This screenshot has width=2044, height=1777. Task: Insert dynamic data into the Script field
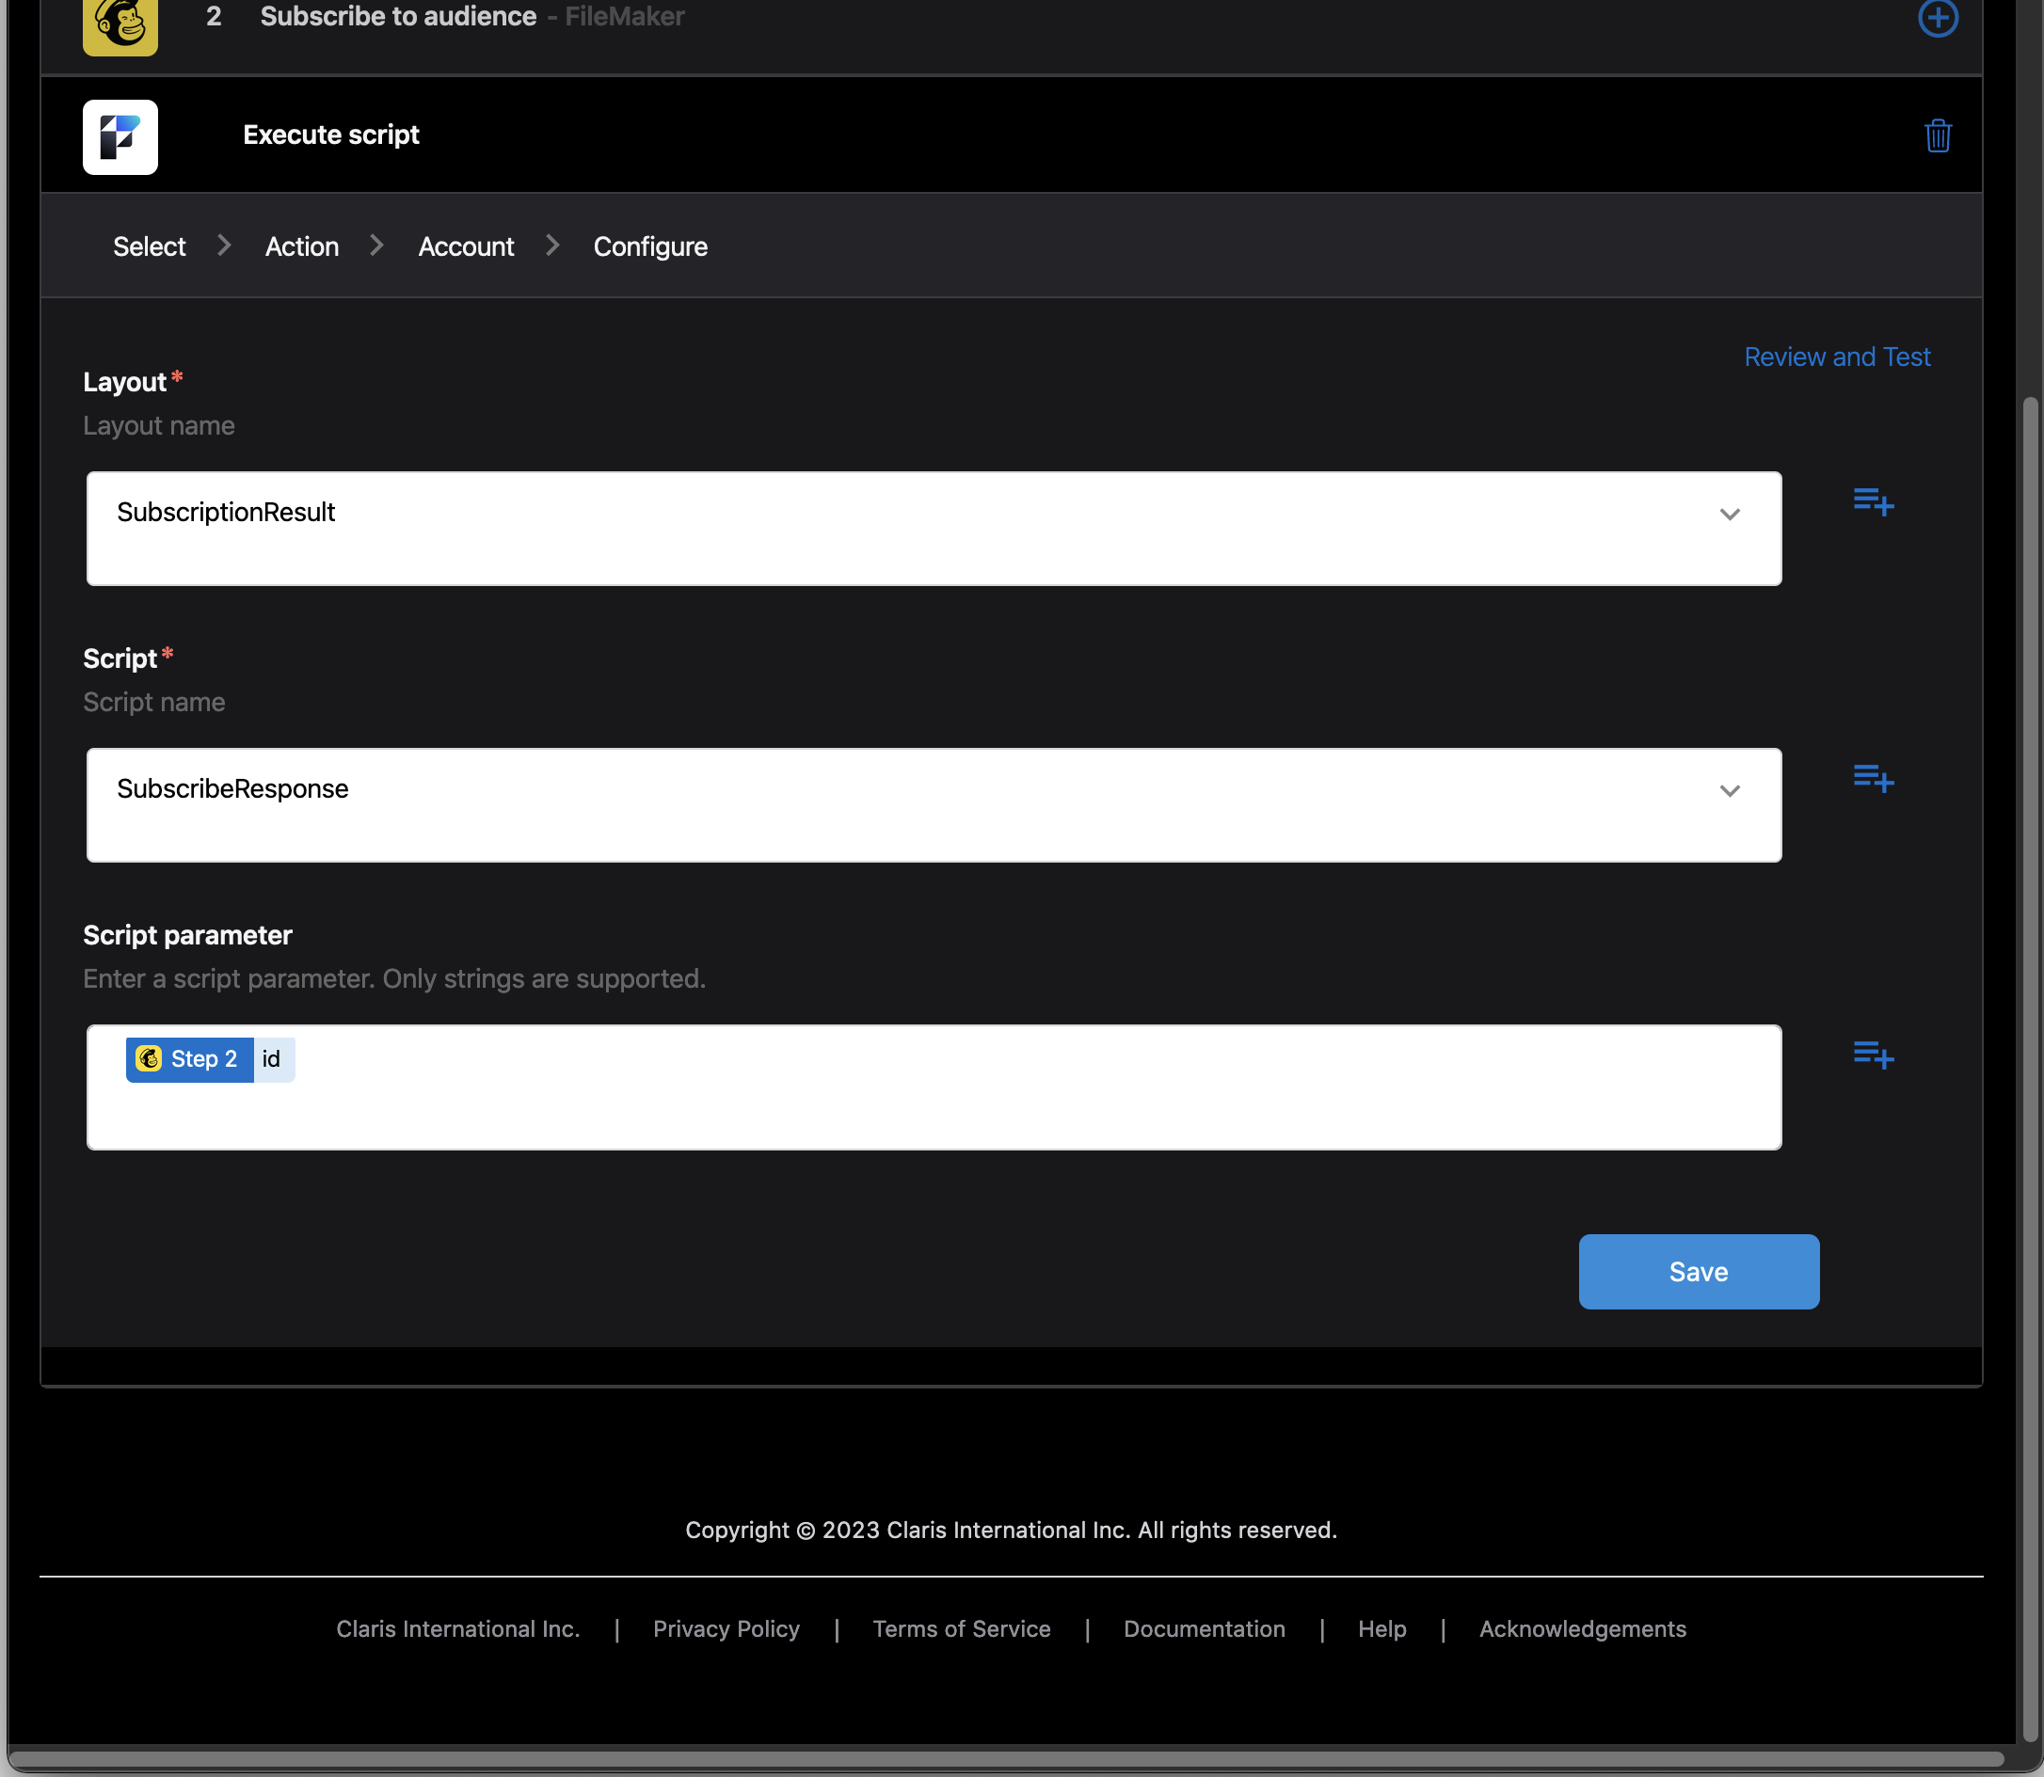tap(1875, 781)
